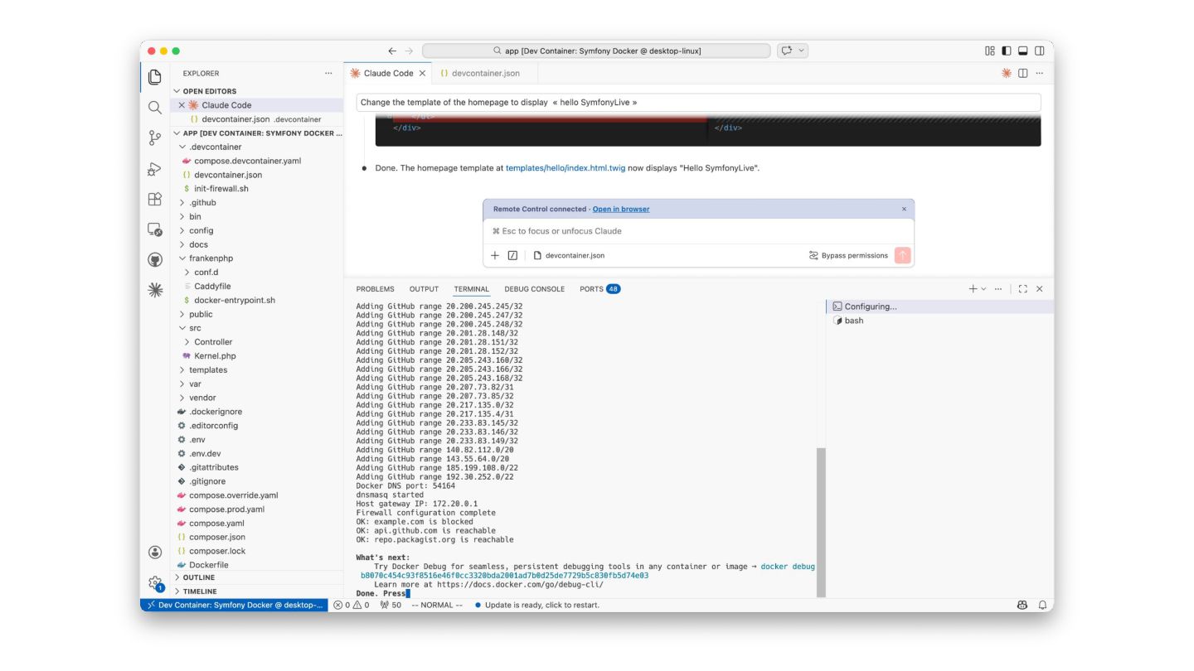1194x671 pixels.
Task: Create a new terminal with the plus icon
Action: pyautogui.click(x=973, y=288)
